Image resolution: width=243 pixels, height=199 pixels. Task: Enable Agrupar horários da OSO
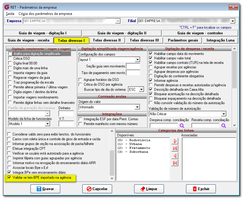tap(80, 80)
